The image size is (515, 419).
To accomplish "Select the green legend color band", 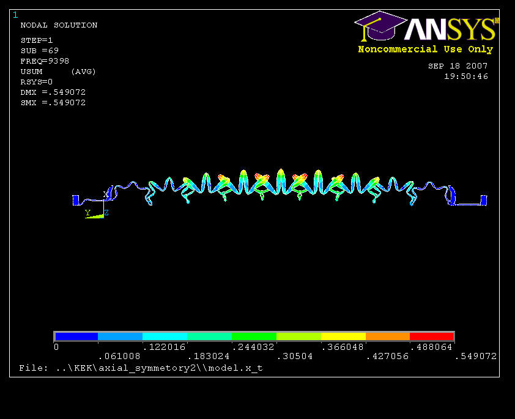I will (254, 336).
